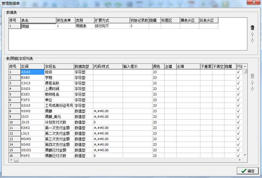Screen dimensions: 262x178
Task: Move data table up with upper up-arrow icon
Action: point(253,34)
